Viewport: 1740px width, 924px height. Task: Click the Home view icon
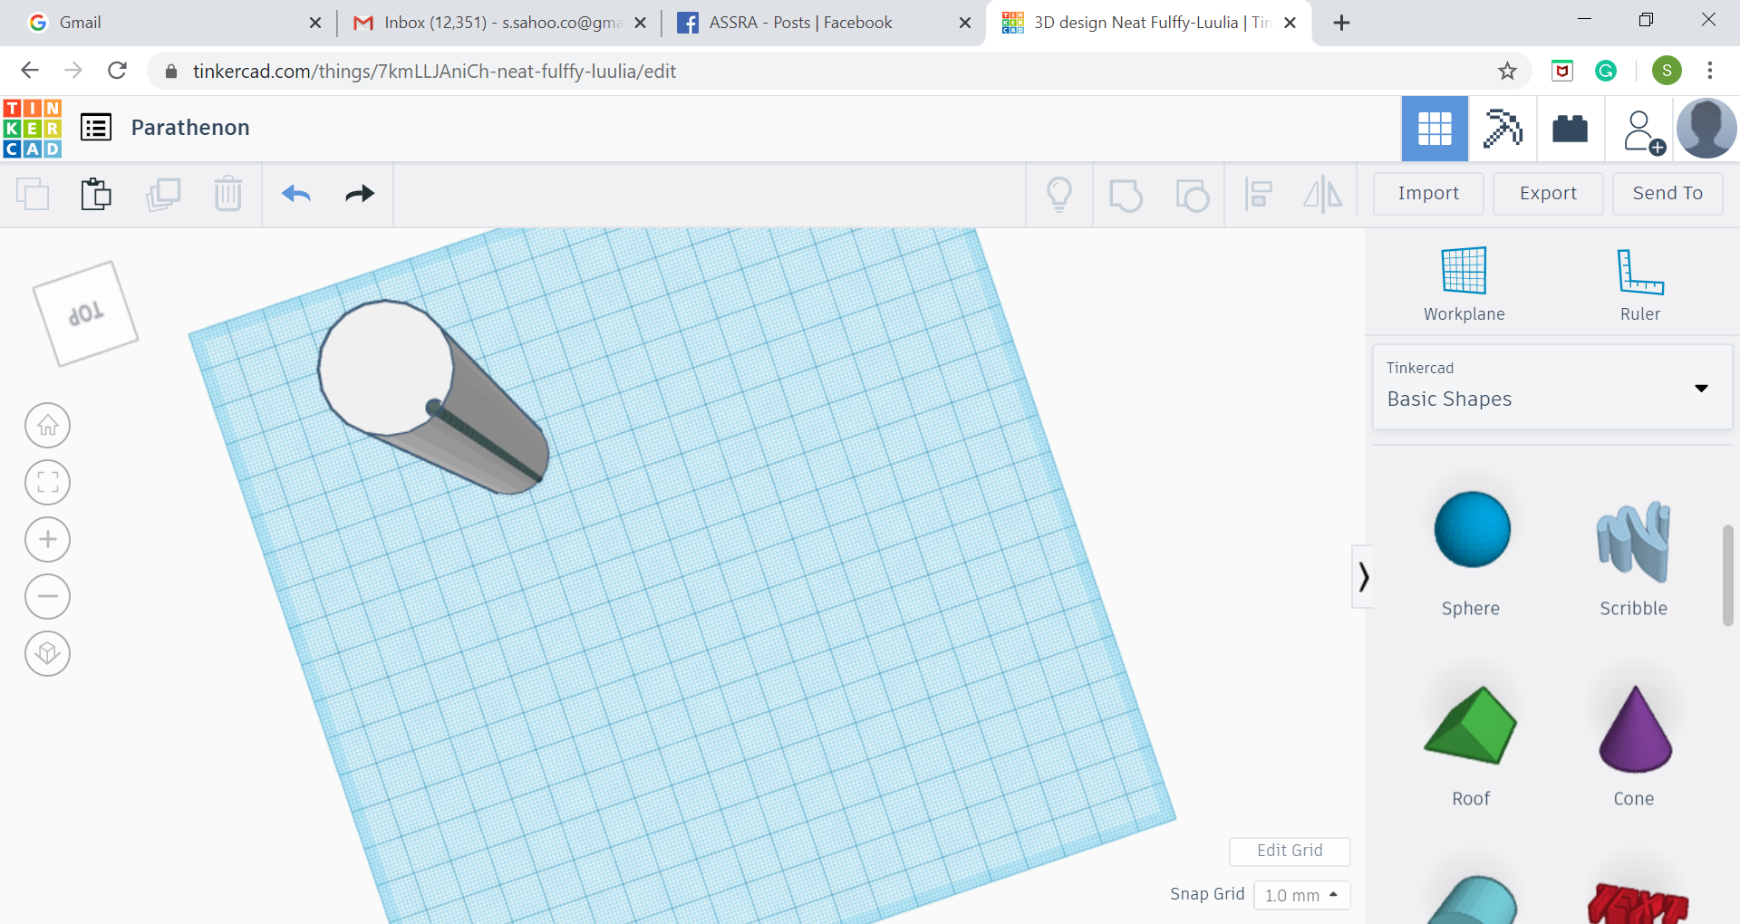pos(47,425)
